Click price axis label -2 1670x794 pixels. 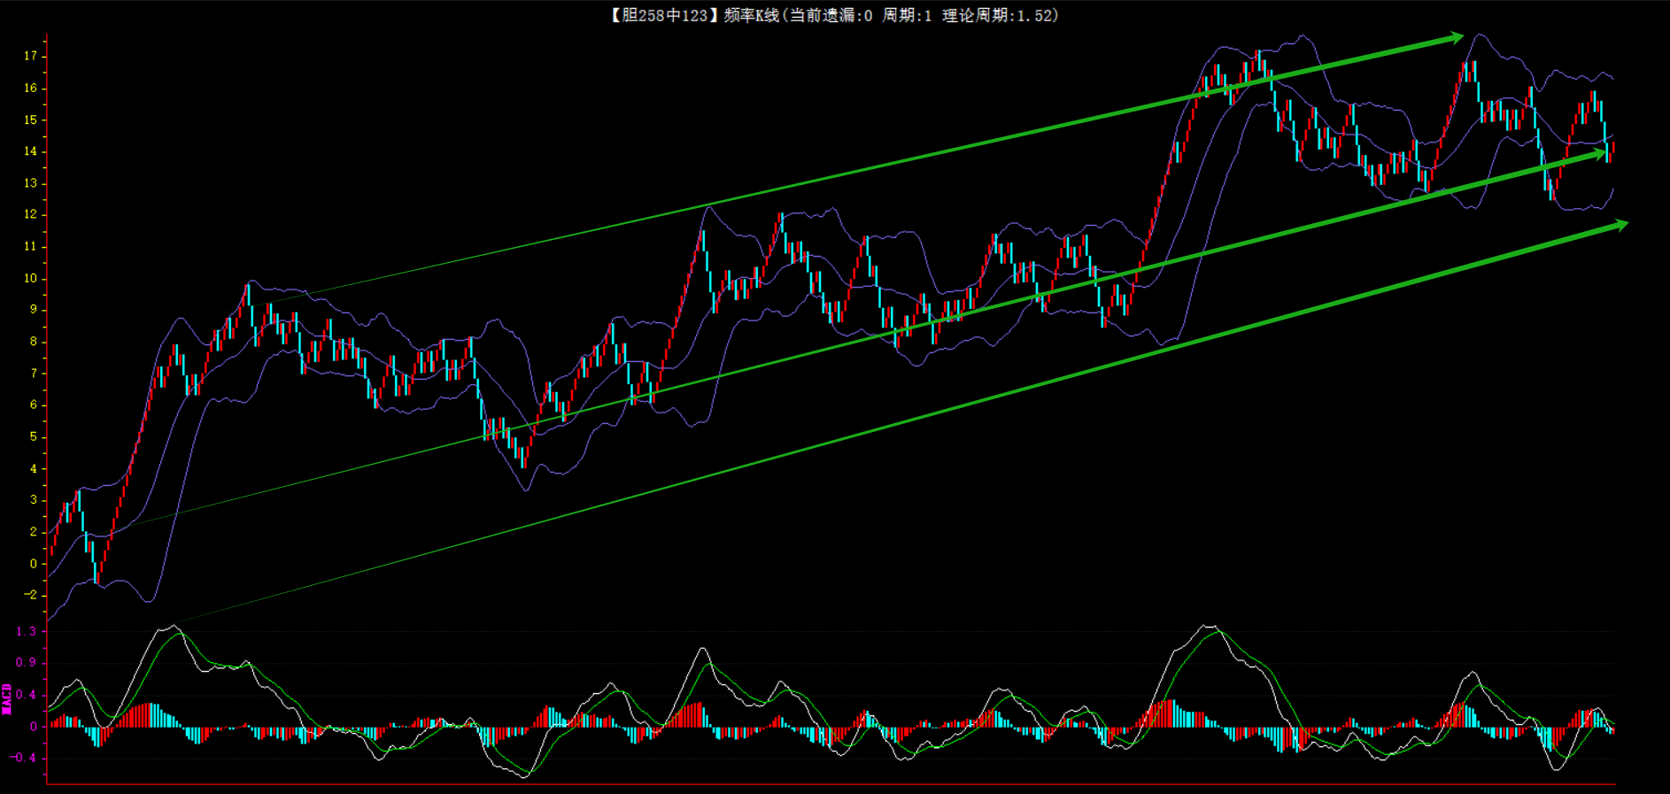pyautogui.click(x=32, y=595)
